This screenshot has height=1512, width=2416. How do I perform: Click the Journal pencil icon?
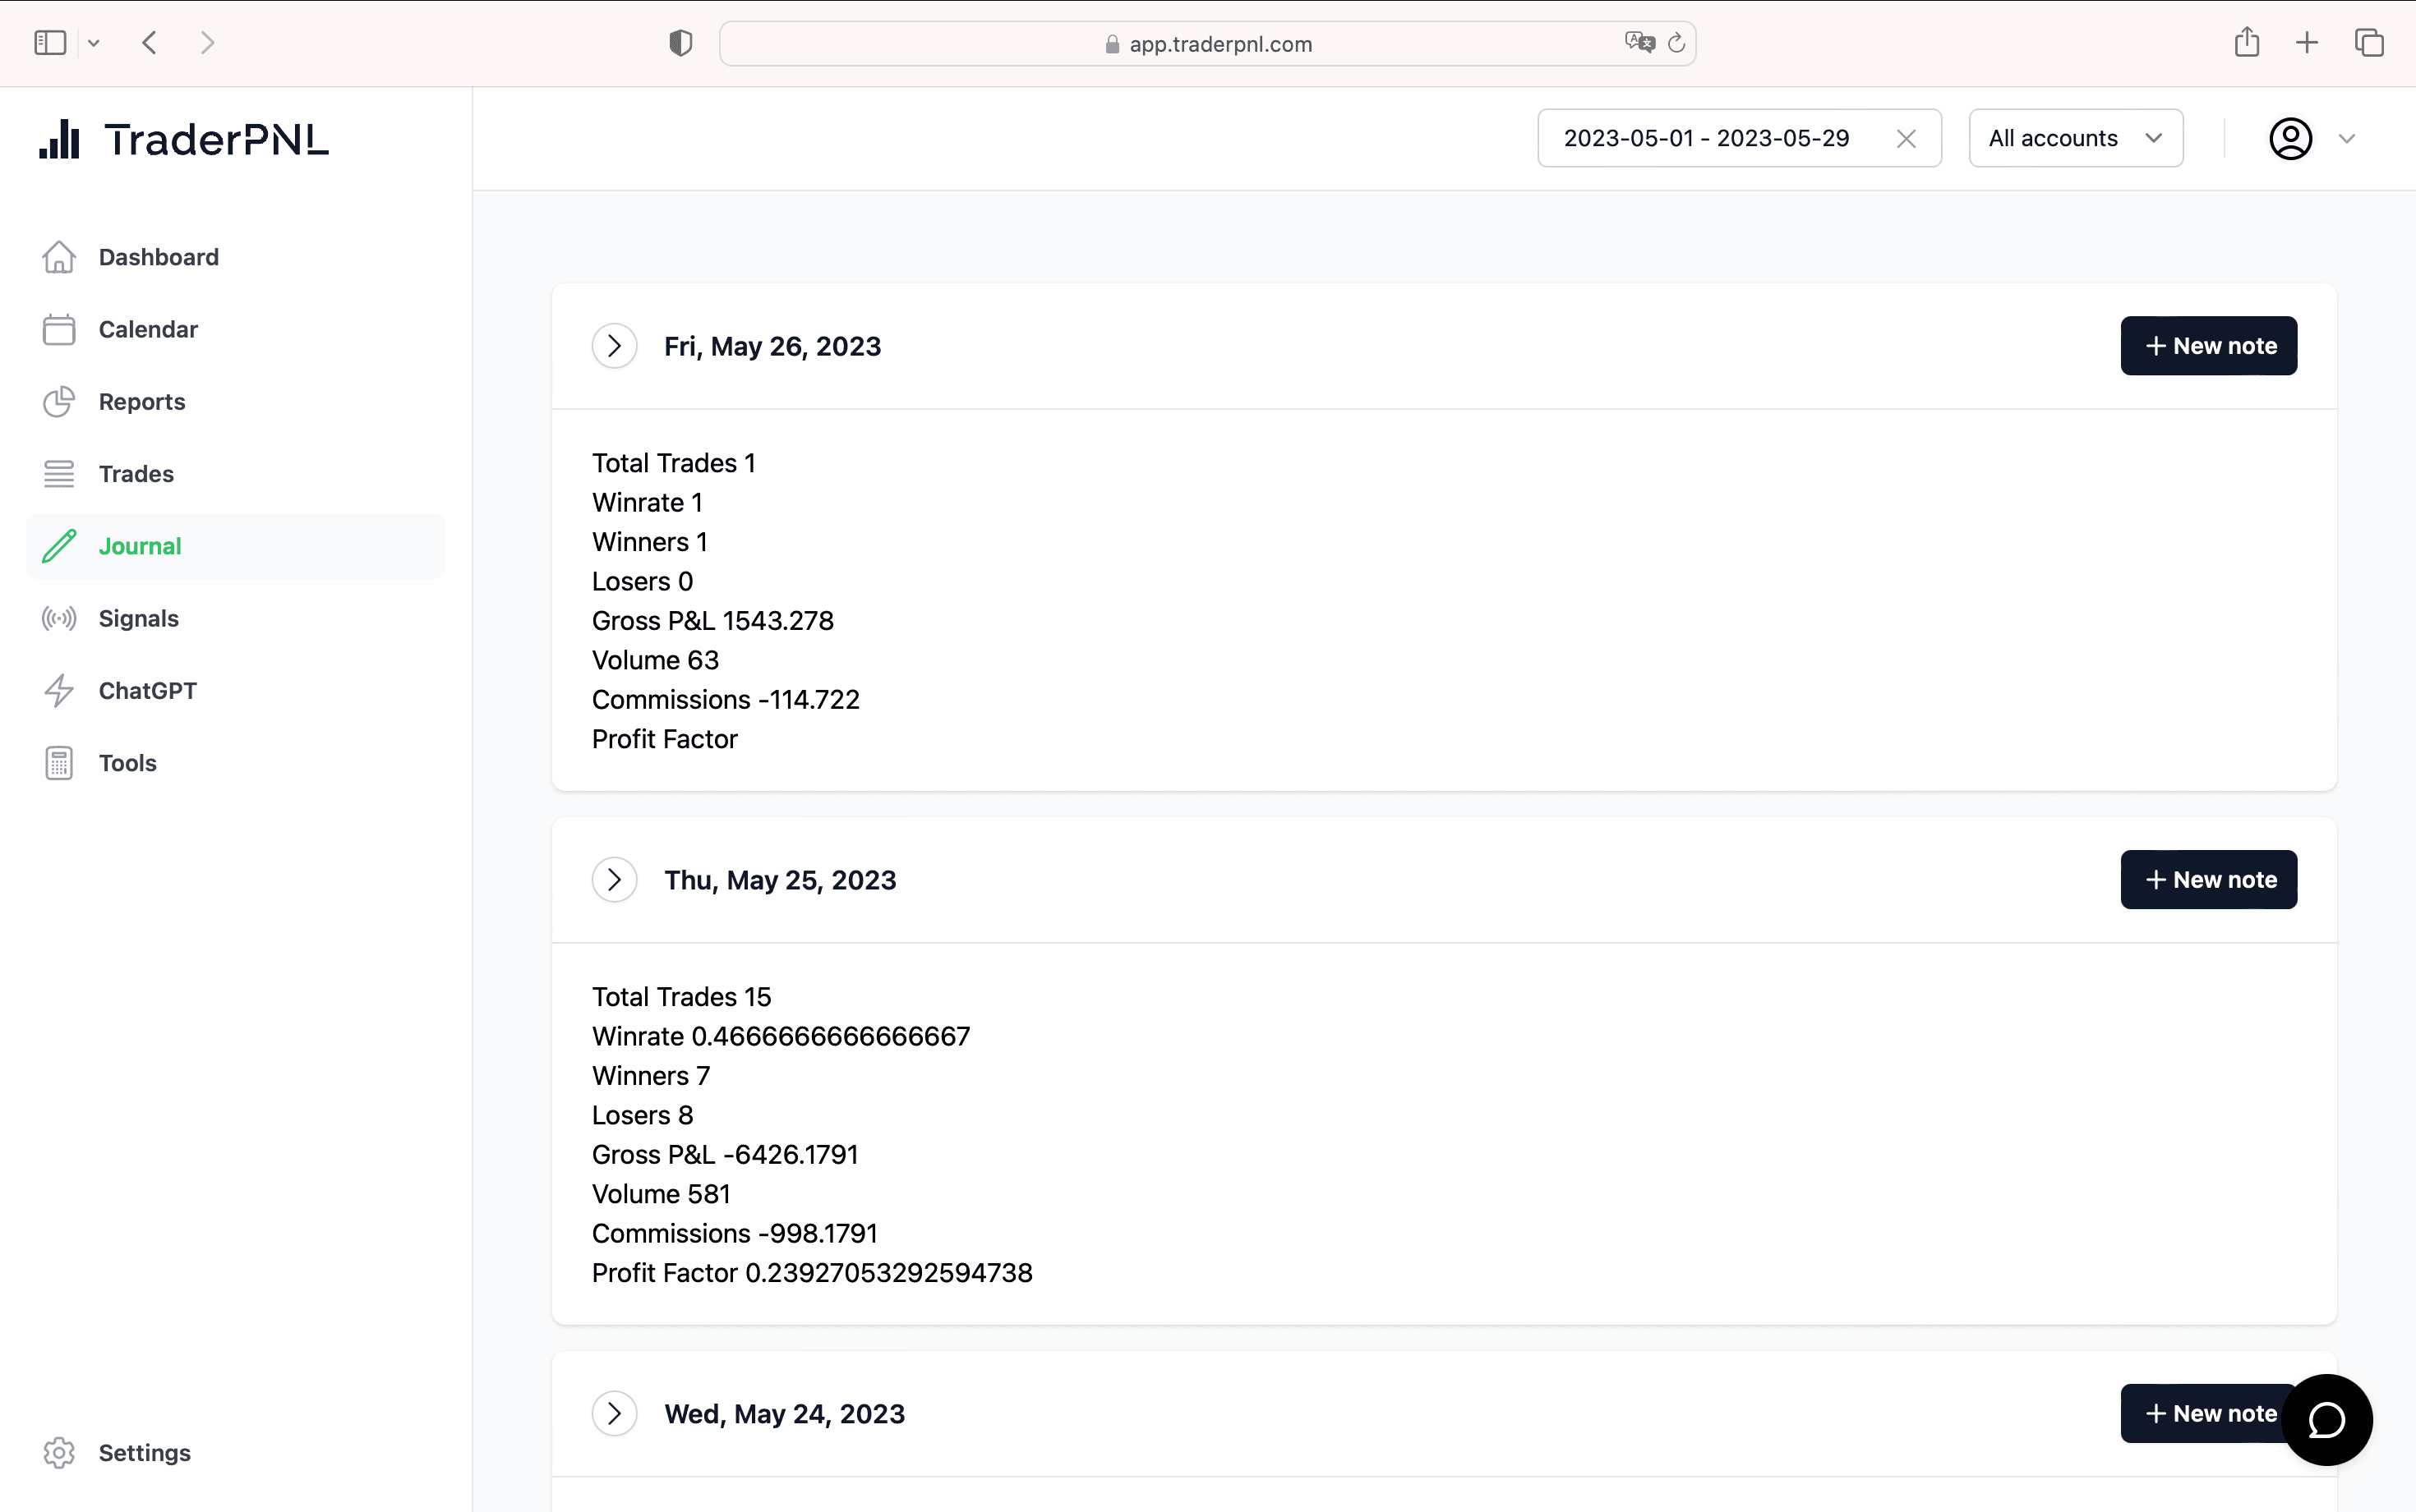(59, 546)
